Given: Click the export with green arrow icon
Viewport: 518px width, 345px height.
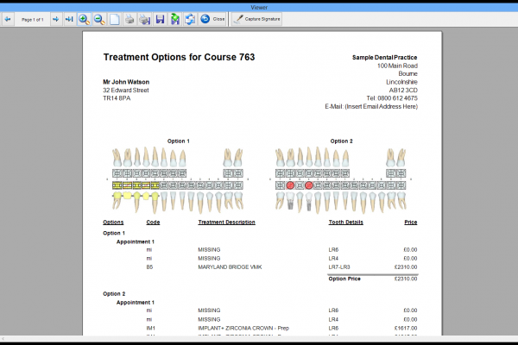Looking at the screenshot, I should point(174,20).
